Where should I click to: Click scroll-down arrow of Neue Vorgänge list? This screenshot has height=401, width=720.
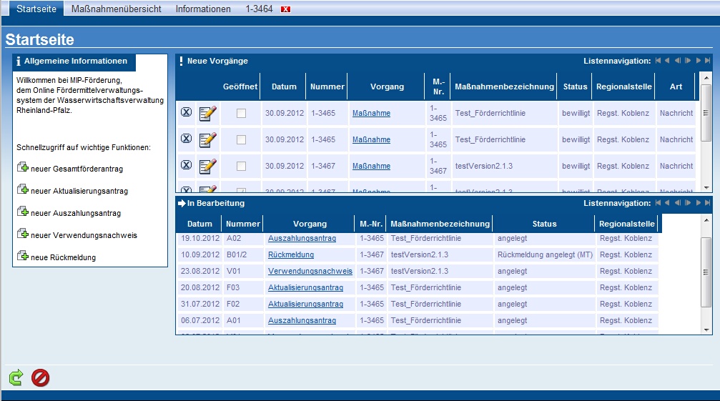706,187
